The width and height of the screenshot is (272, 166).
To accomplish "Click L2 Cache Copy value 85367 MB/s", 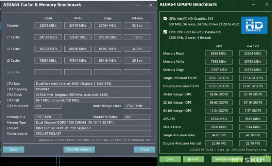I will 107,49.
